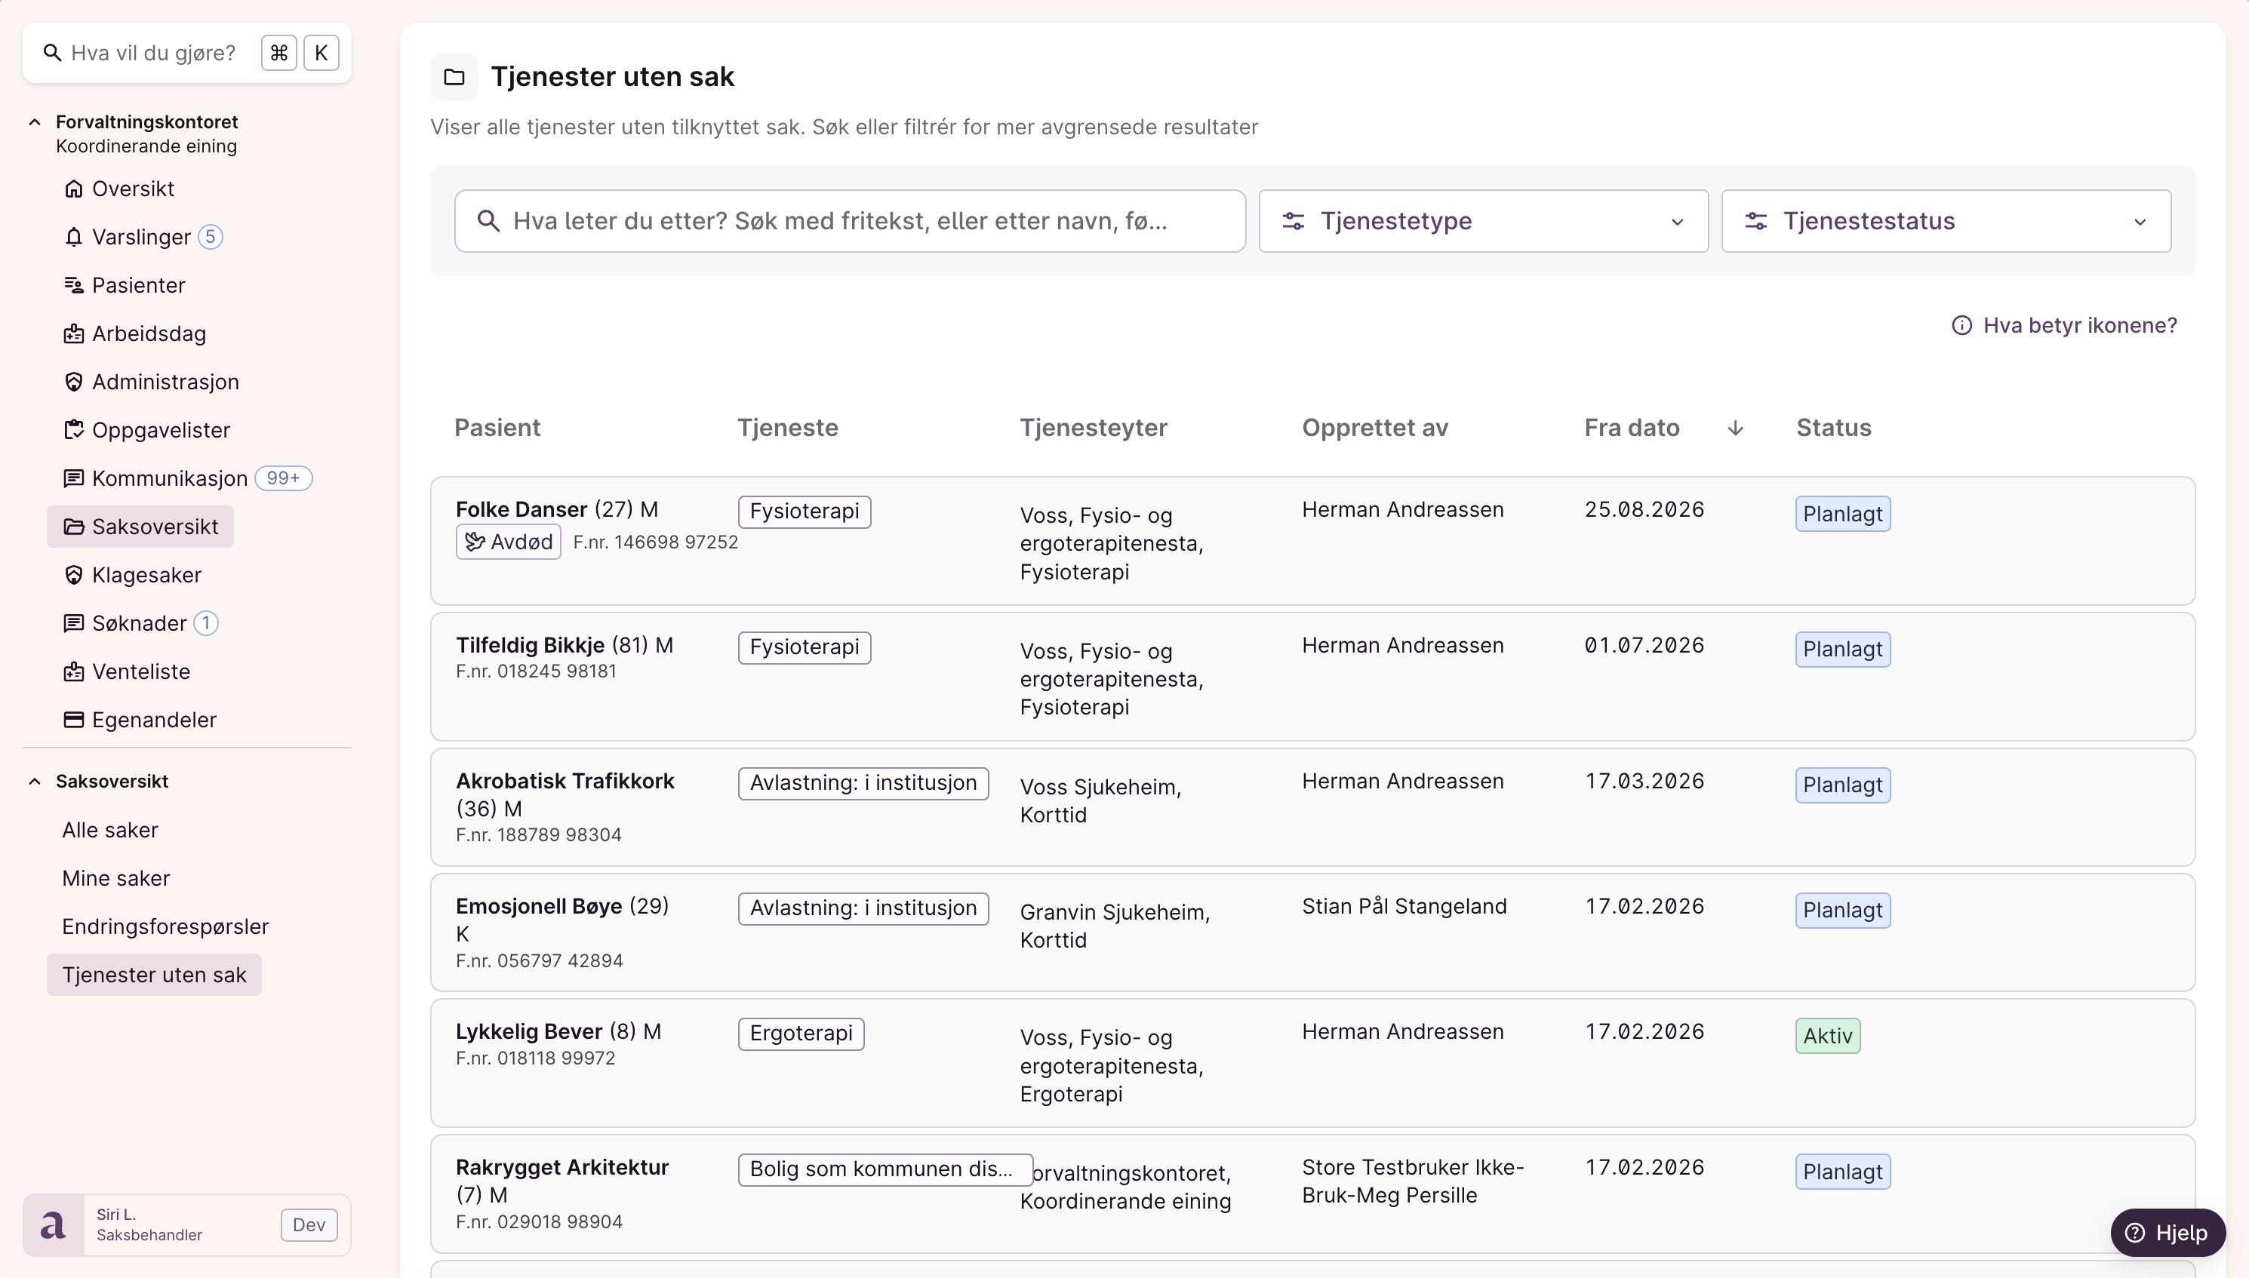Collapse the Forvaltningskontoret section
The width and height of the screenshot is (2249, 1278).
(x=35, y=122)
